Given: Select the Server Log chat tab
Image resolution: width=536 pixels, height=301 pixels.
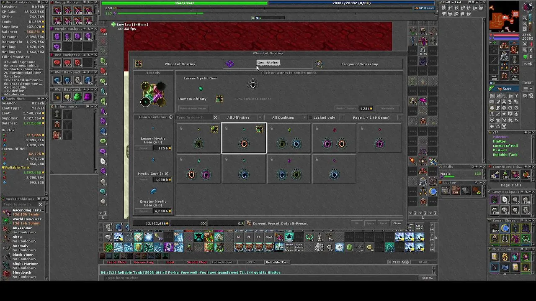Looking at the screenshot, I should [x=143, y=262].
